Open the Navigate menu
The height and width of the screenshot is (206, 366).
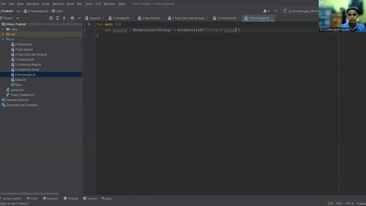pos(33,4)
